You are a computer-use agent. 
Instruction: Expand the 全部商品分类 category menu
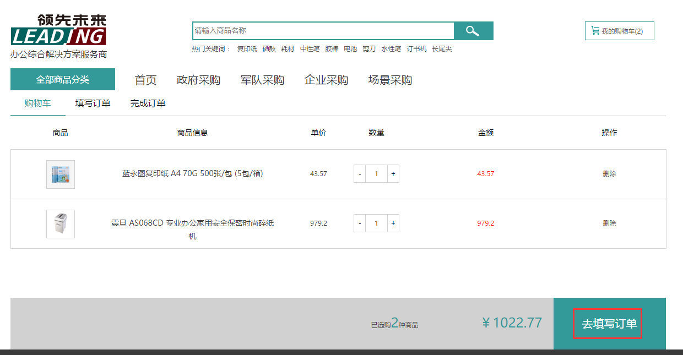[x=63, y=79]
